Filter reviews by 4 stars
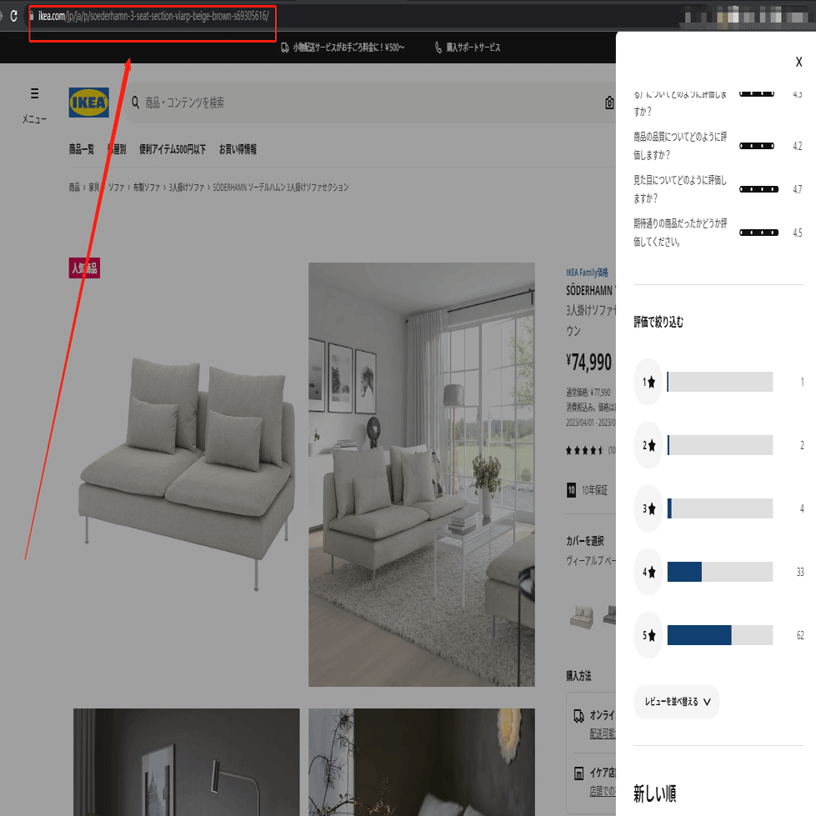Image resolution: width=816 pixels, height=816 pixels. [648, 572]
